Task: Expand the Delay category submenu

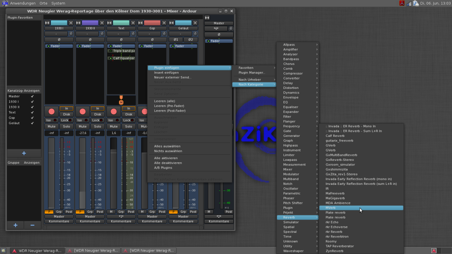Action: click(x=297, y=83)
